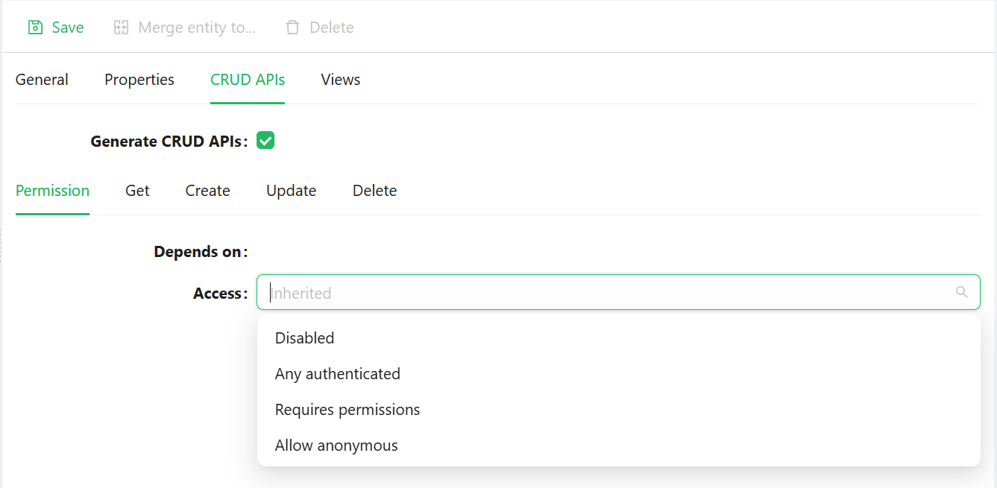The height and width of the screenshot is (488, 997).
Task: Click the Save disk icon
Action: click(x=35, y=28)
